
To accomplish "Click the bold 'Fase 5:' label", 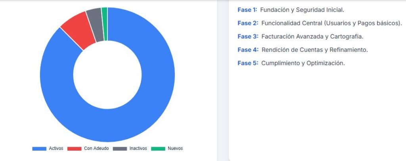I will pyautogui.click(x=248, y=63).
